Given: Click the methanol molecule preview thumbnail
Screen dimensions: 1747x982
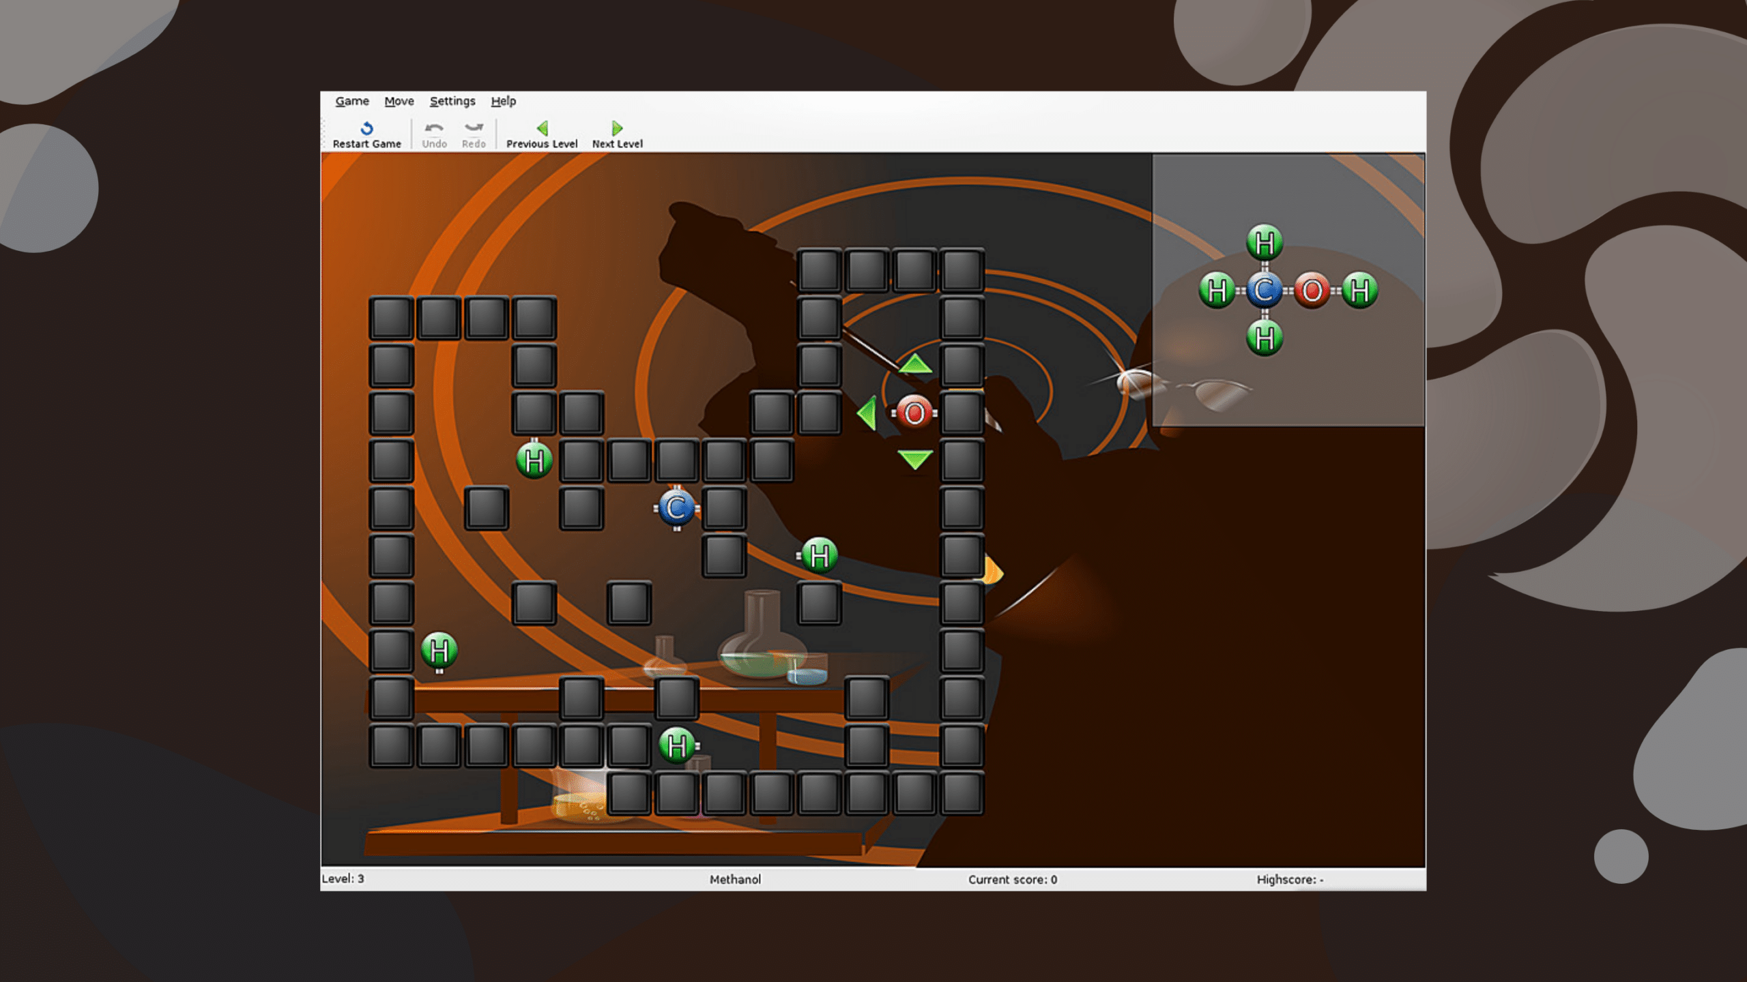Looking at the screenshot, I should click(1288, 290).
